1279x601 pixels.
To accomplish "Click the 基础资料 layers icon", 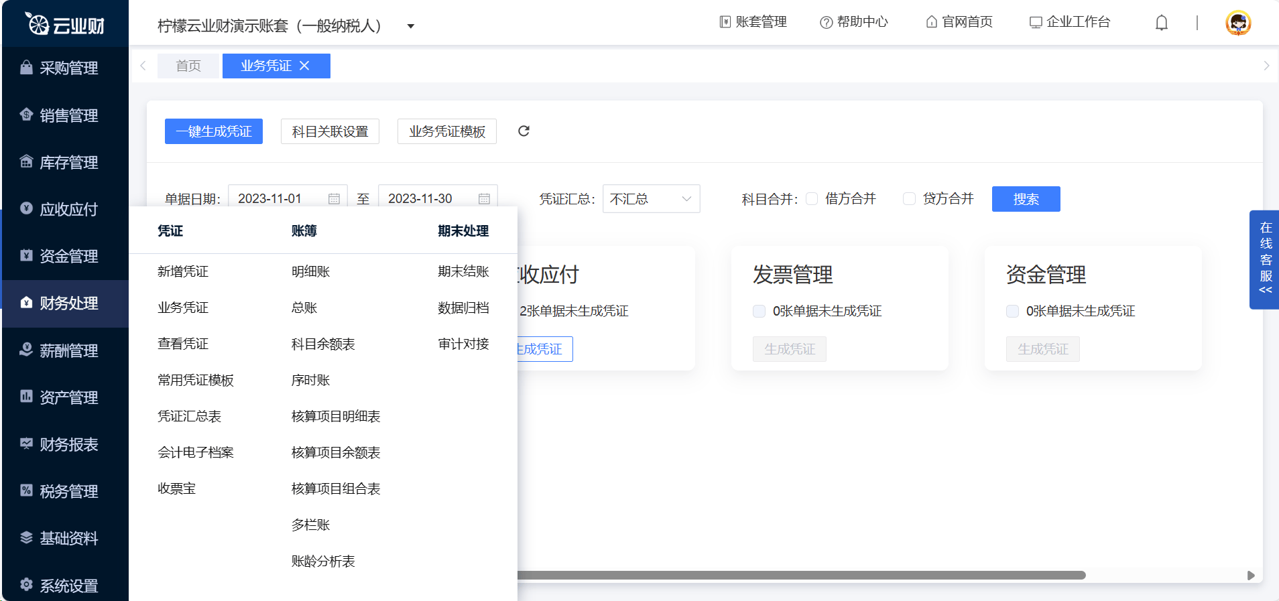I will [26, 537].
